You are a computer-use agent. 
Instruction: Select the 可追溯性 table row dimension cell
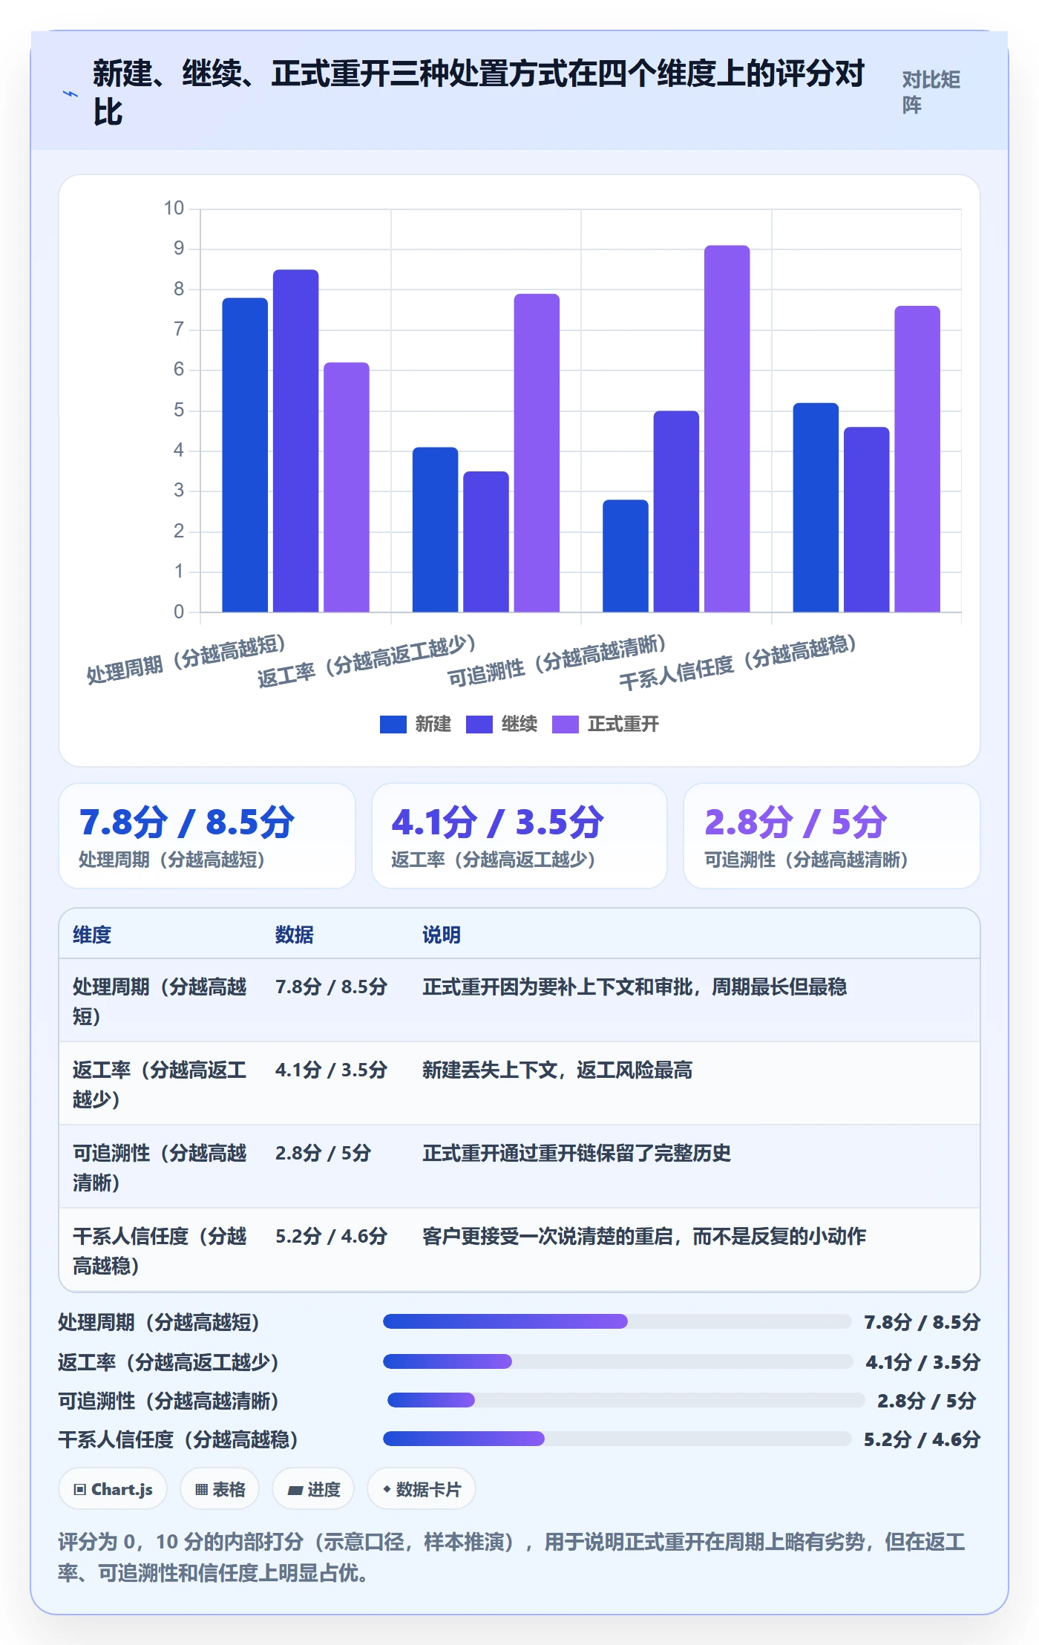[x=160, y=1167]
